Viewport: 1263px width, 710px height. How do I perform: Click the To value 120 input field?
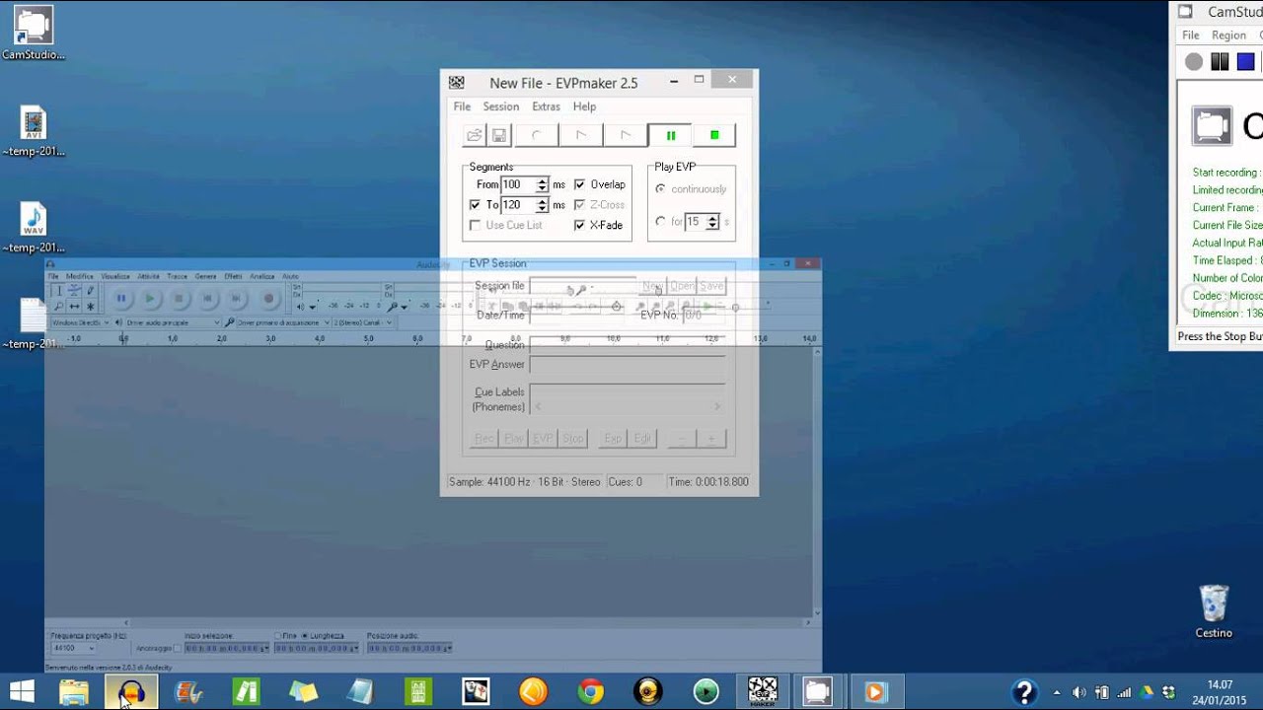click(518, 205)
